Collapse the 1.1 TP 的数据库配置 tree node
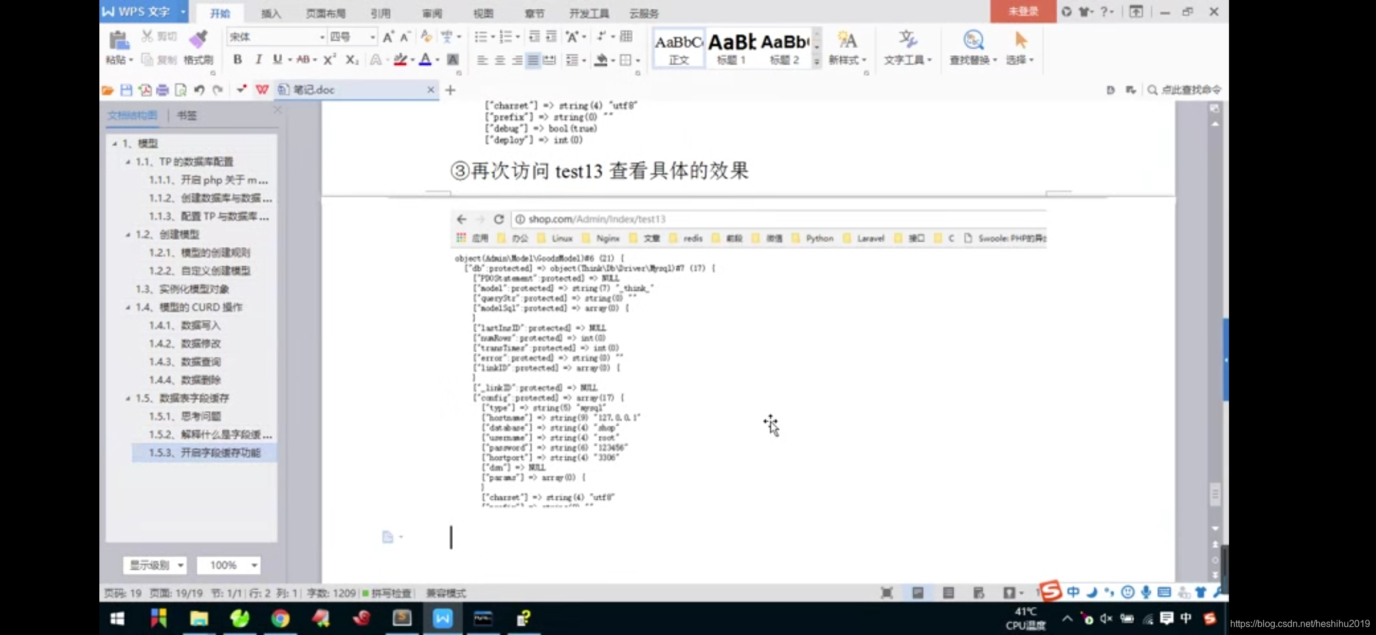This screenshot has height=635, width=1376. [x=128, y=162]
